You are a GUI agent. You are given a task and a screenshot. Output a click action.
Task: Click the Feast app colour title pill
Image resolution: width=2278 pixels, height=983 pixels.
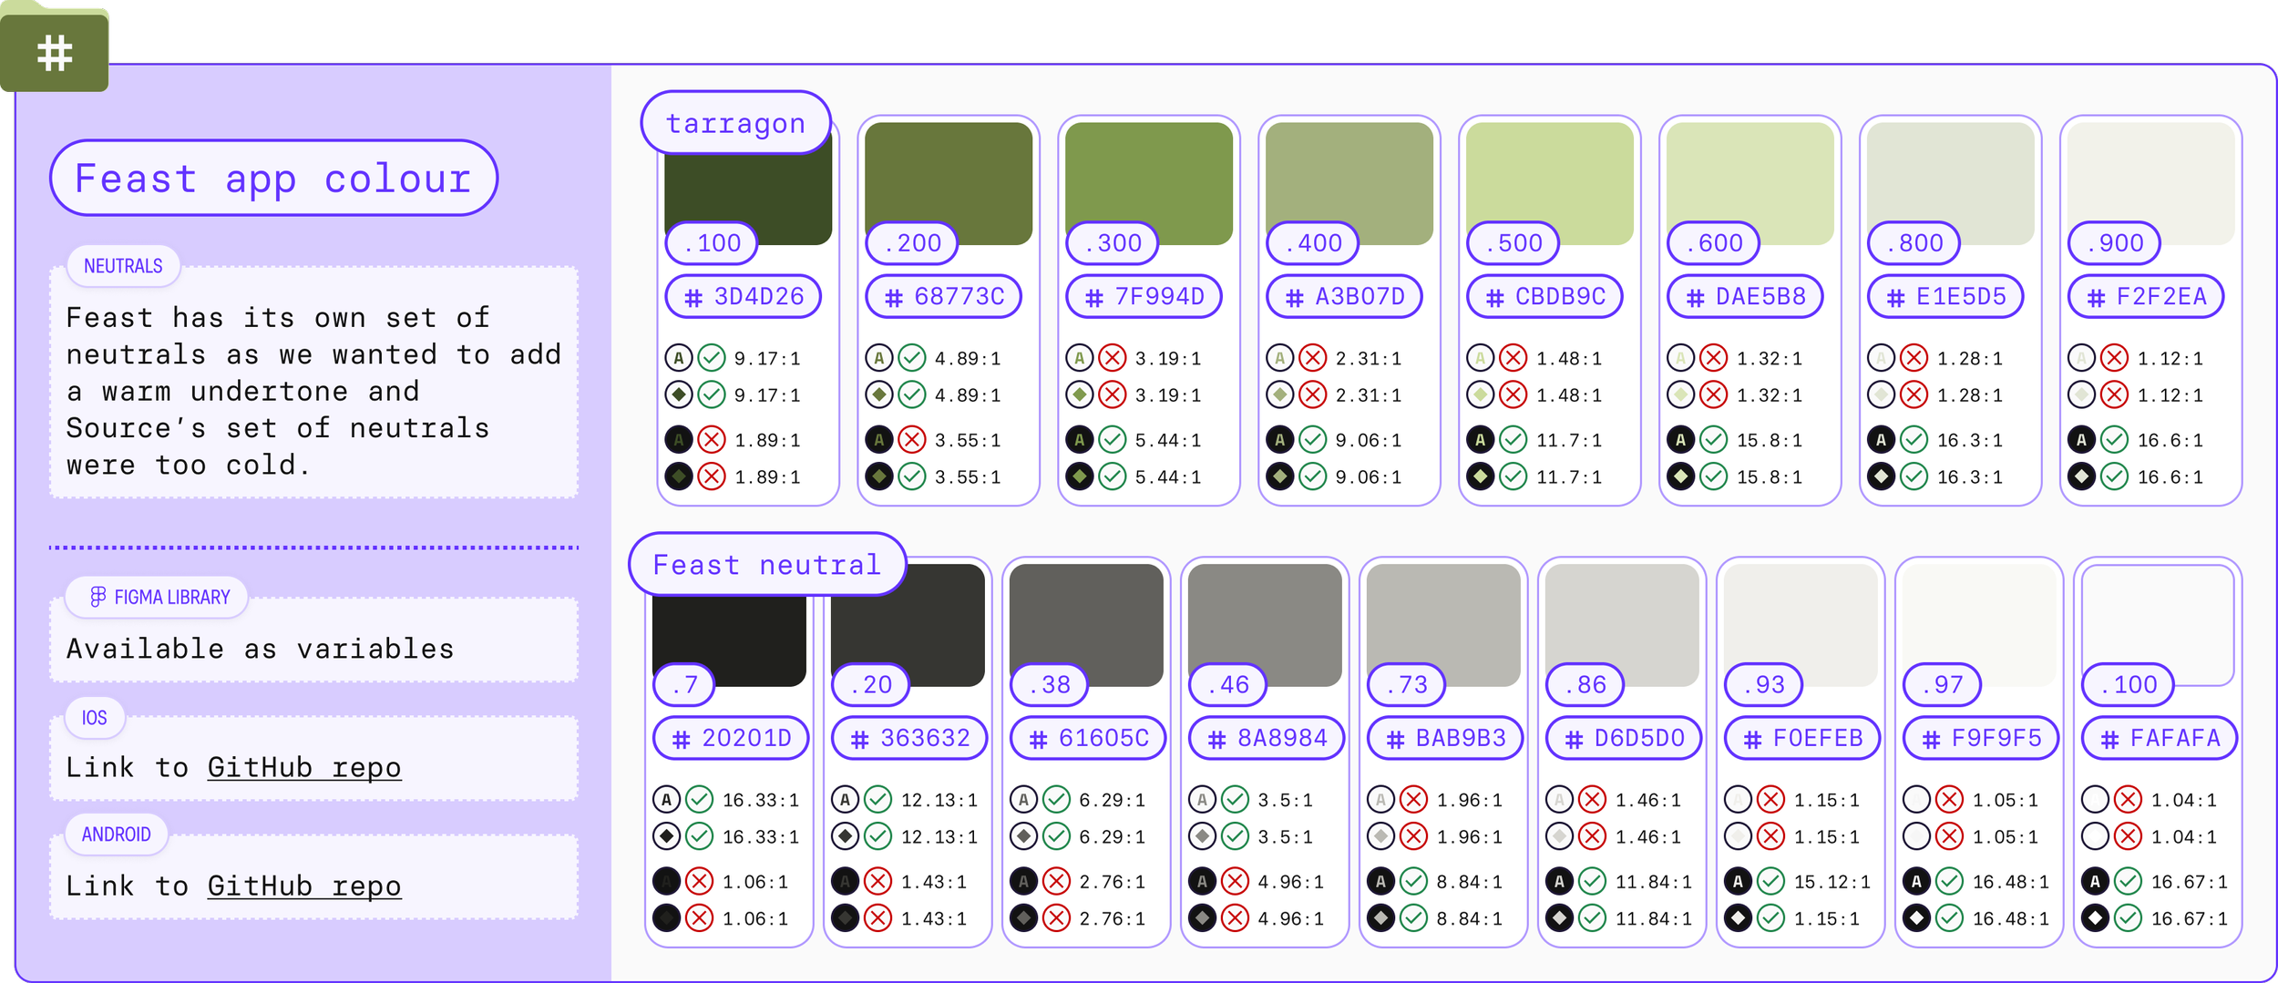tap(273, 178)
